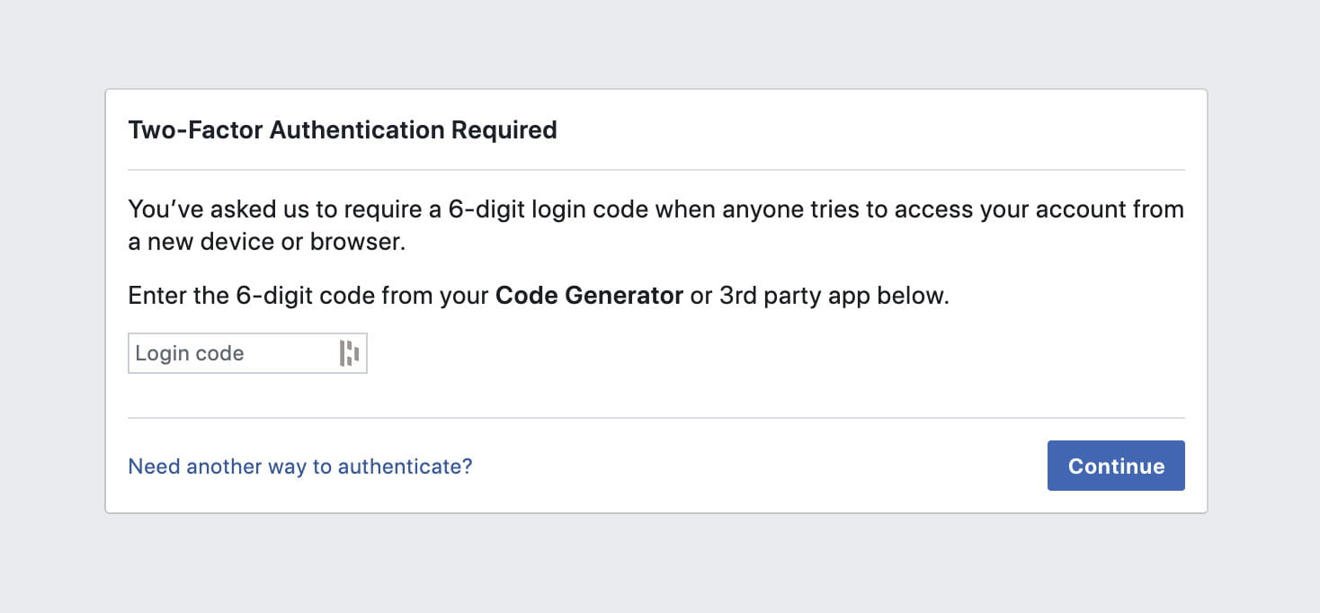Image resolution: width=1320 pixels, height=613 pixels.
Task: Click the "a new device or browser." line
Action: (267, 243)
